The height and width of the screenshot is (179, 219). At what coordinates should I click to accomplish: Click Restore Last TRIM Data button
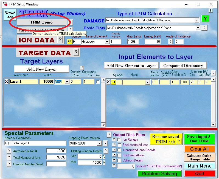point(41,30)
